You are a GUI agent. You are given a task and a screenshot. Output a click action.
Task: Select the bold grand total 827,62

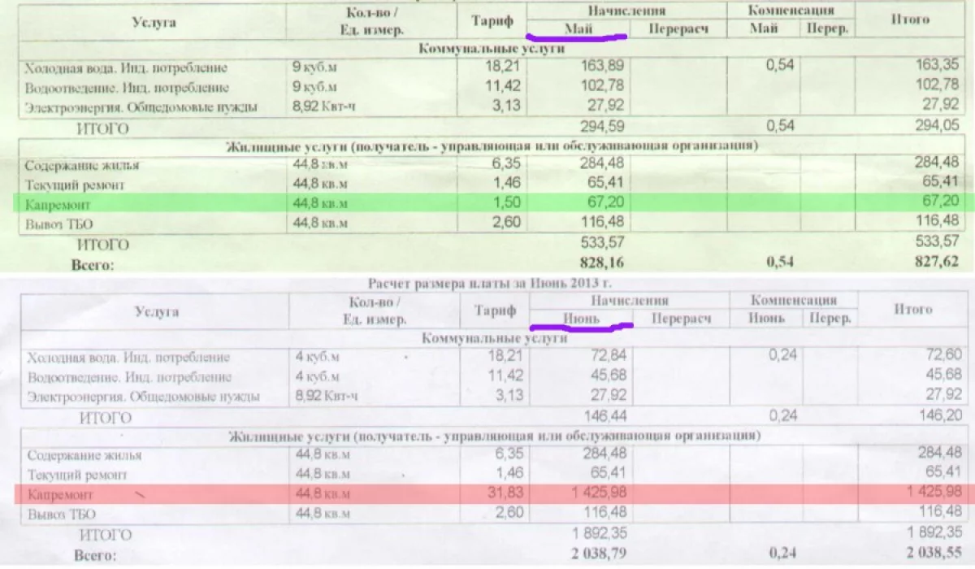click(931, 262)
